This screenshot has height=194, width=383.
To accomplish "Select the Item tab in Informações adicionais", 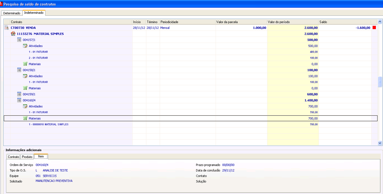I will pyautogui.click(x=41, y=157).
